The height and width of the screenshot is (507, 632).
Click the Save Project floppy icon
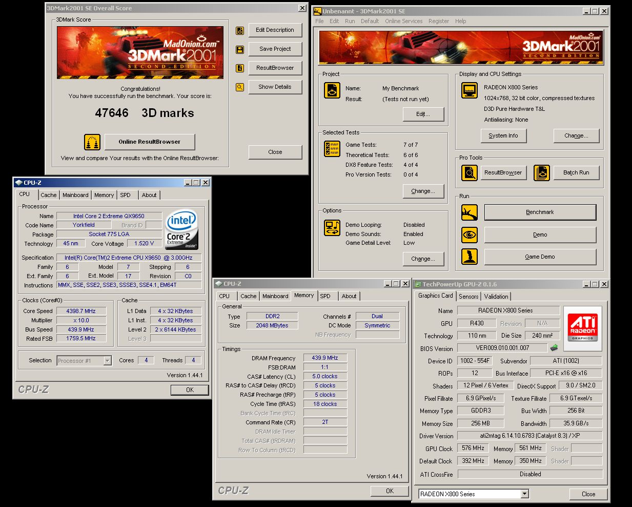pyautogui.click(x=239, y=49)
